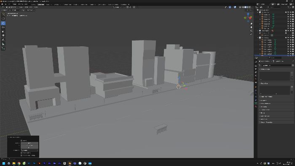295x166 pixels.
Task: Select the Measure tool
Action: point(3,44)
